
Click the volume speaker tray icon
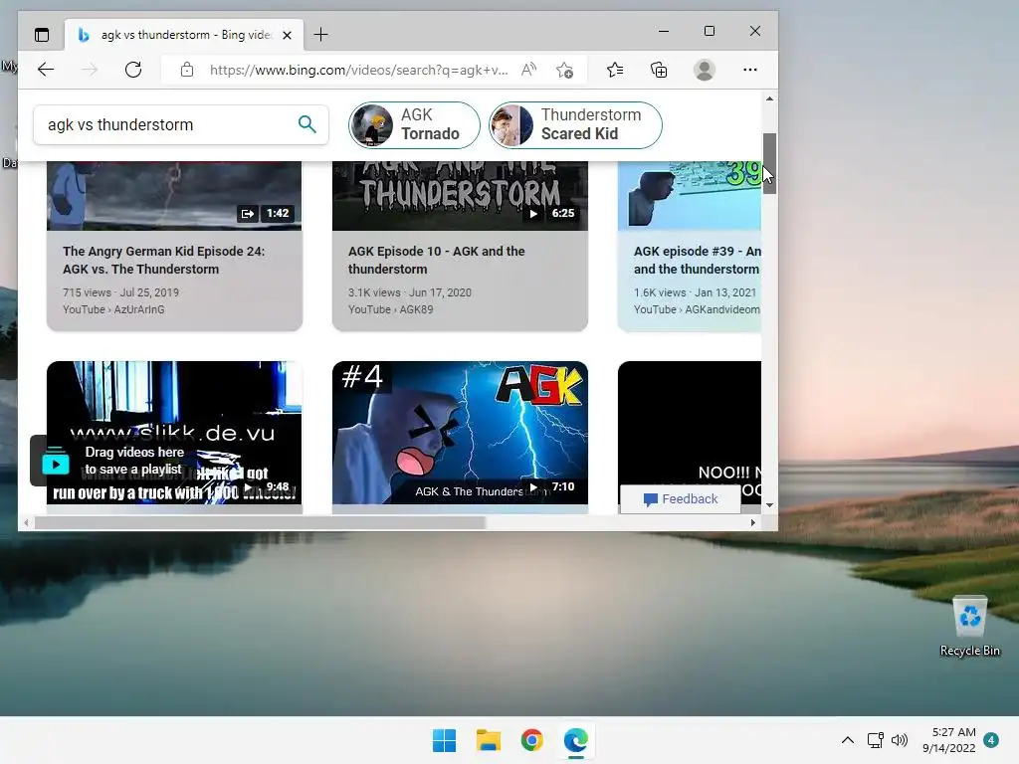[900, 740]
